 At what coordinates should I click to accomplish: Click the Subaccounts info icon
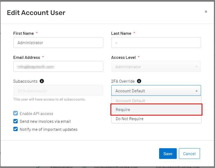pyautogui.click(x=42, y=81)
